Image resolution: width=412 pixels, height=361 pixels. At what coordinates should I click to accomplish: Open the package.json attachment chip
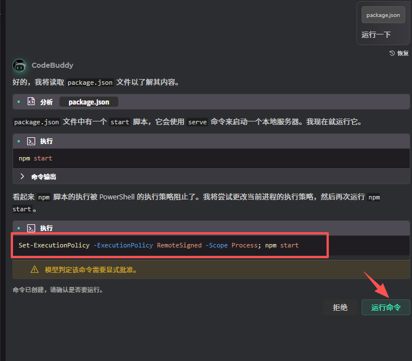(x=383, y=15)
